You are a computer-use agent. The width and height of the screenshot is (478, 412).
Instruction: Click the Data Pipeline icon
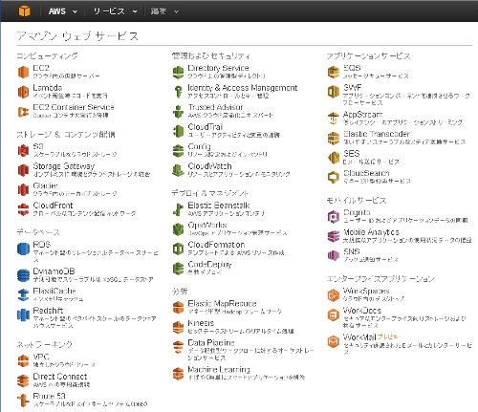click(178, 347)
